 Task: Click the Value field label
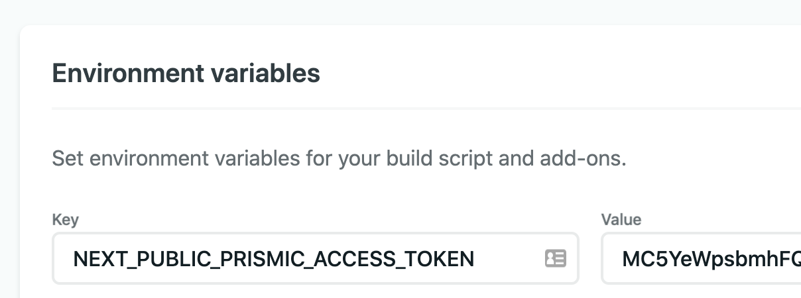click(x=621, y=219)
